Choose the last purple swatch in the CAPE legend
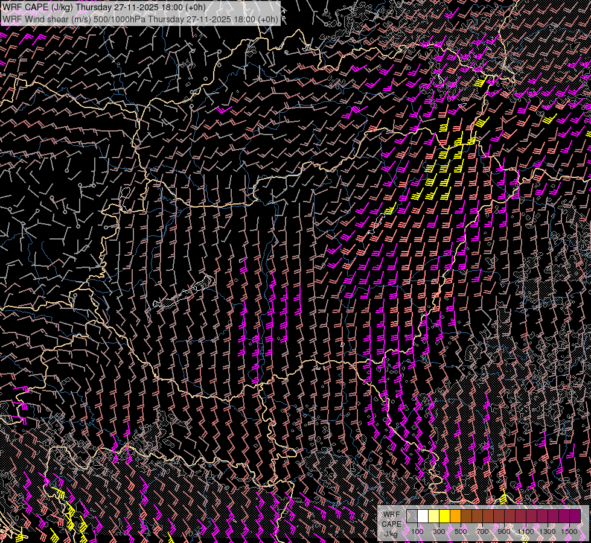The height and width of the screenshot is (543, 591). point(575,516)
